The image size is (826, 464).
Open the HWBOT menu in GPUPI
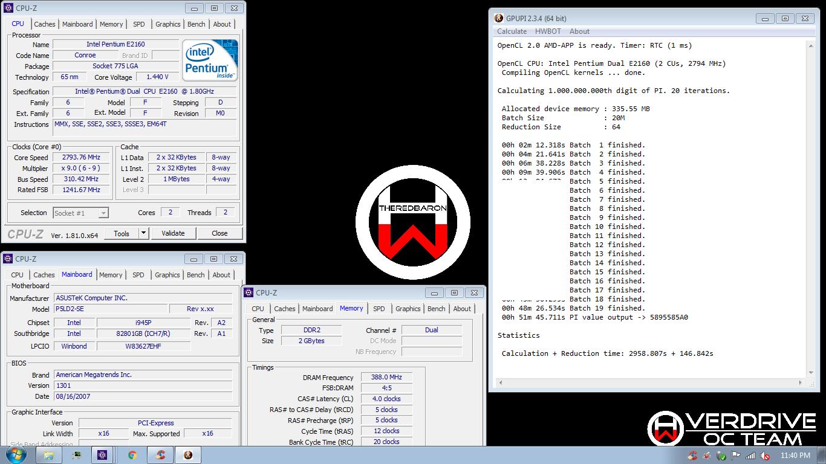(x=548, y=31)
